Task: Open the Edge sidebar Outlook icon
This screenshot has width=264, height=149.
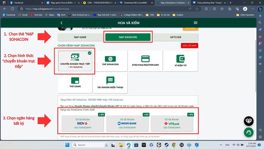Action: click(260, 57)
